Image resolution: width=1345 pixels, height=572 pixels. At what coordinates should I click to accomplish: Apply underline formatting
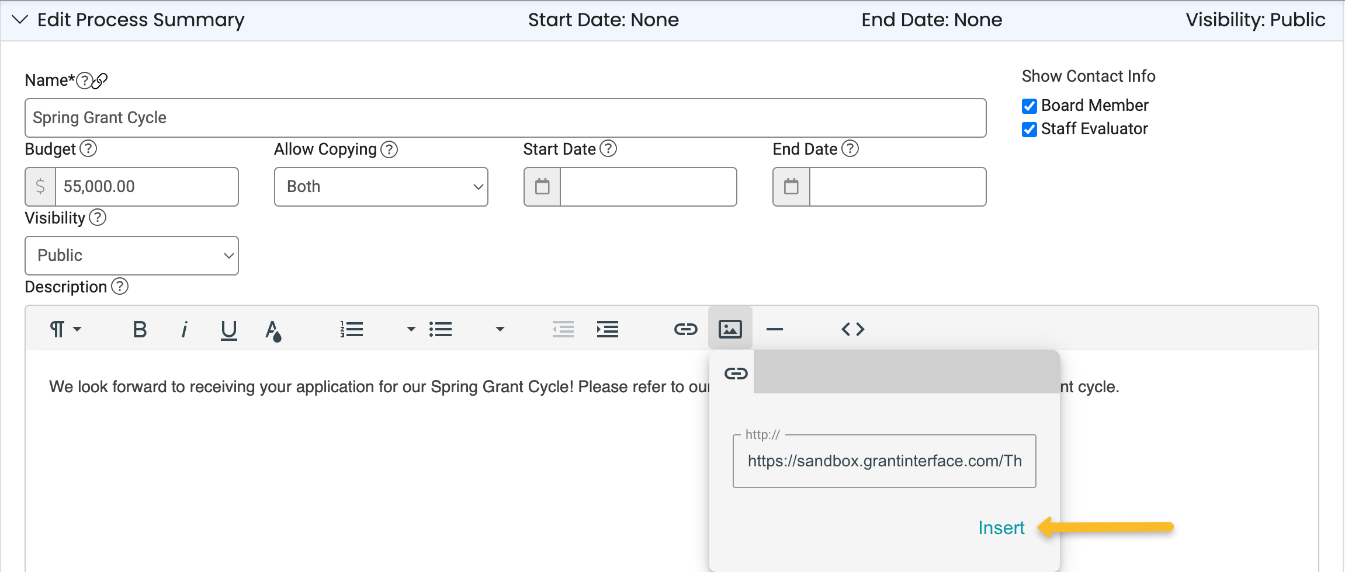click(228, 329)
